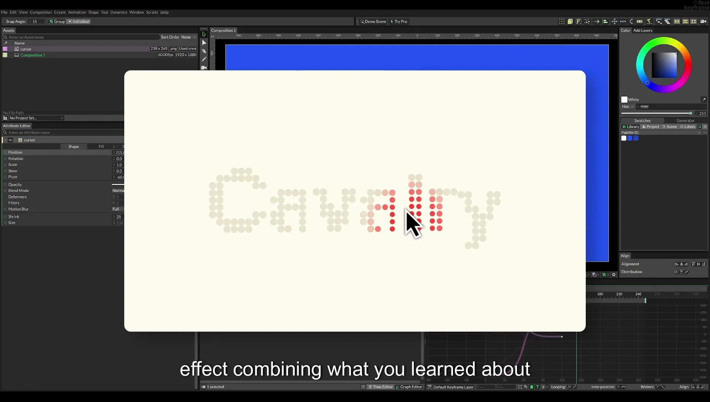This screenshot has width=710, height=402.
Task: Open the Blend Mode Normal dropdown
Action: pos(118,191)
